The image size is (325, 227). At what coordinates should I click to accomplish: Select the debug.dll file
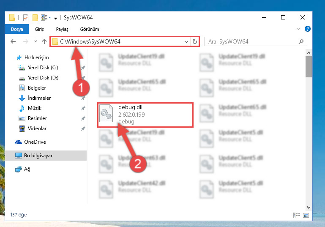coord(145,115)
